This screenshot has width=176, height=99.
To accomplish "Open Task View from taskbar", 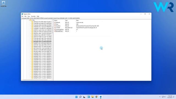I will 84,97.
